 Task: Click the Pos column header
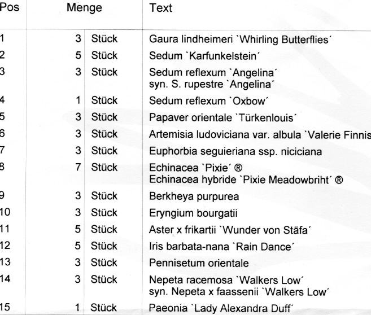click(10, 7)
